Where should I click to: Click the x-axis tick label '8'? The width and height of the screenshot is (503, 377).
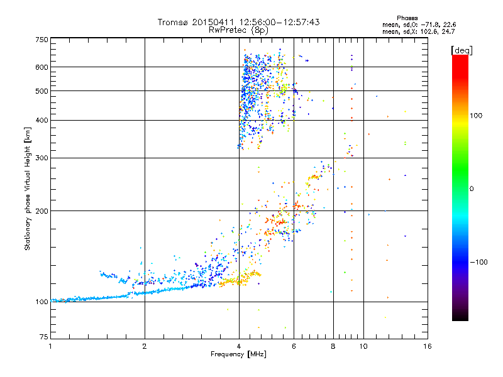click(333, 346)
